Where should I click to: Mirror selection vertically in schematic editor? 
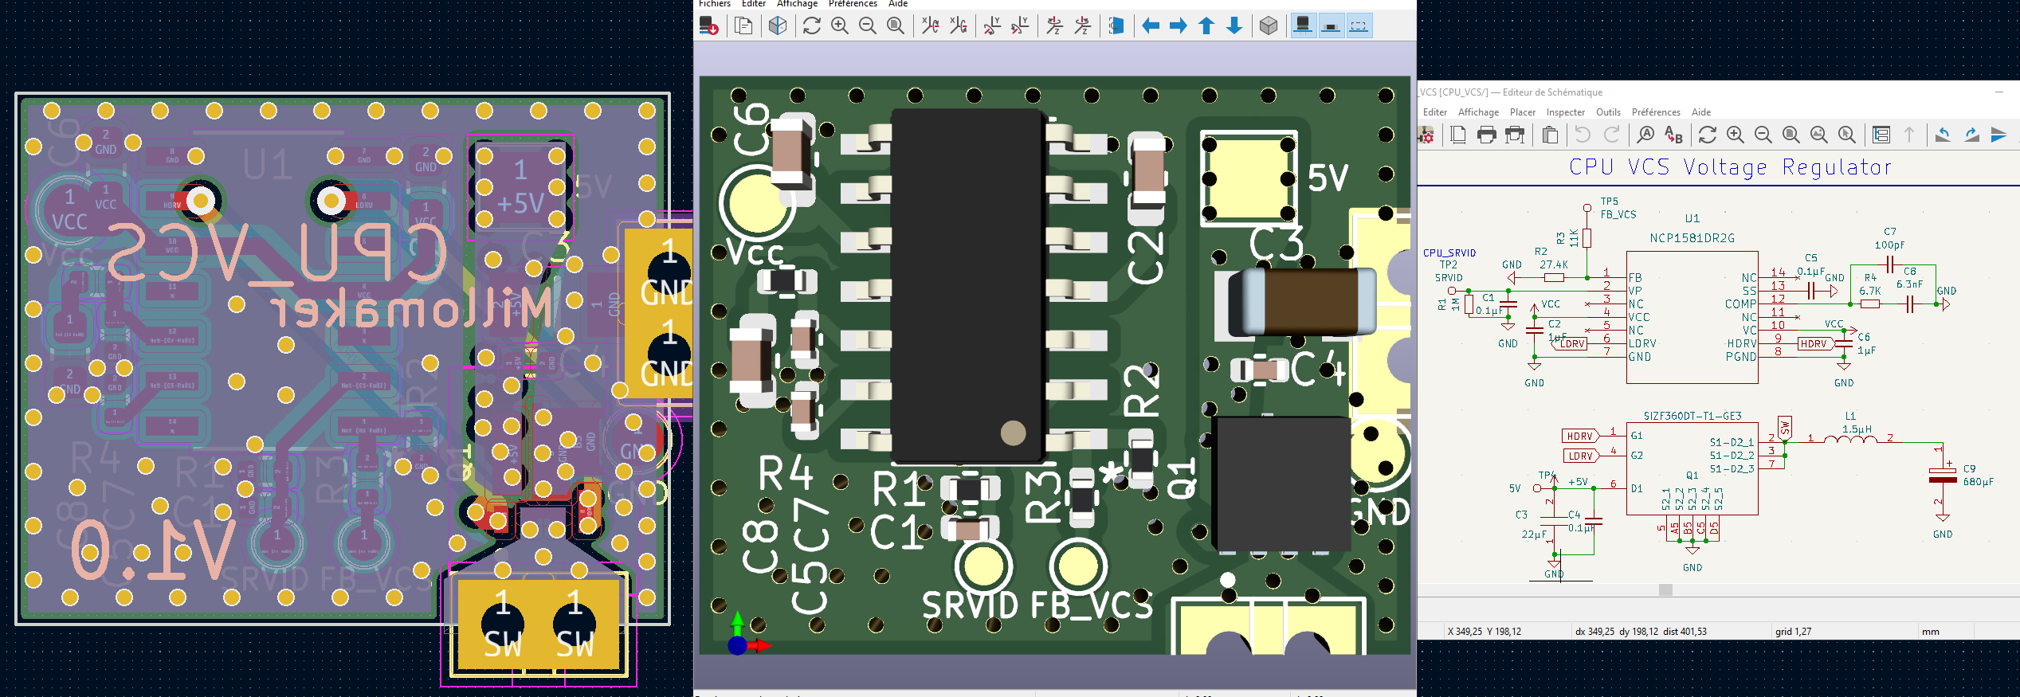1999,135
